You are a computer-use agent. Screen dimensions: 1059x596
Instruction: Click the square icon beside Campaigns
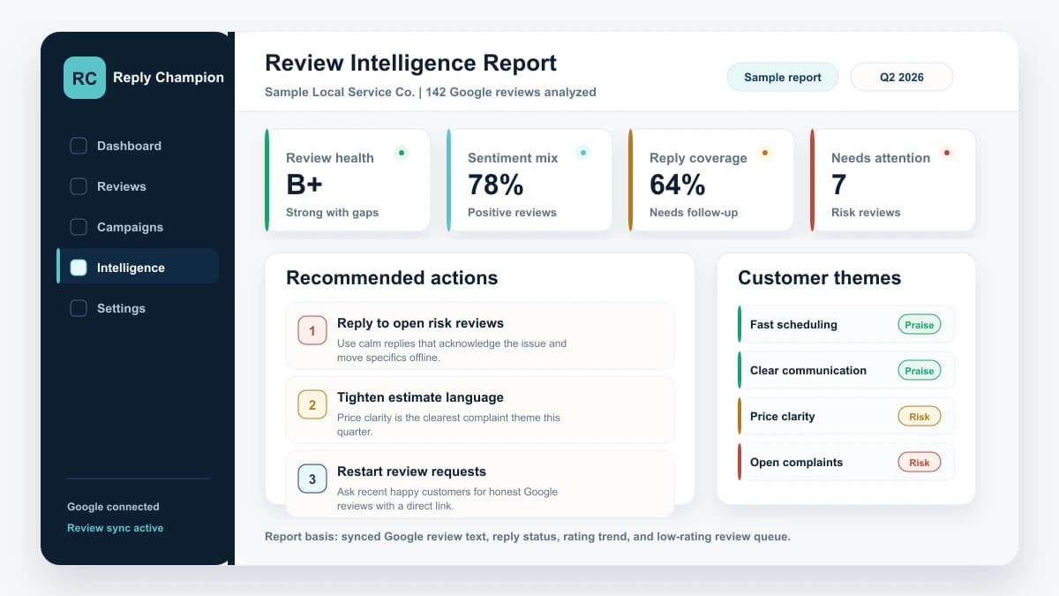(79, 227)
